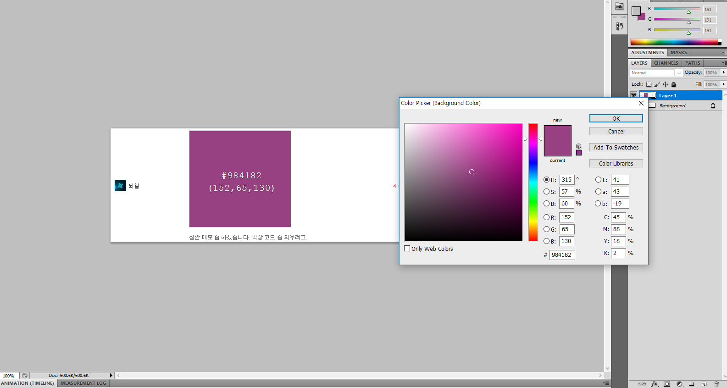Enable the Only Web Colors checkbox
727x388 pixels.
pos(407,249)
